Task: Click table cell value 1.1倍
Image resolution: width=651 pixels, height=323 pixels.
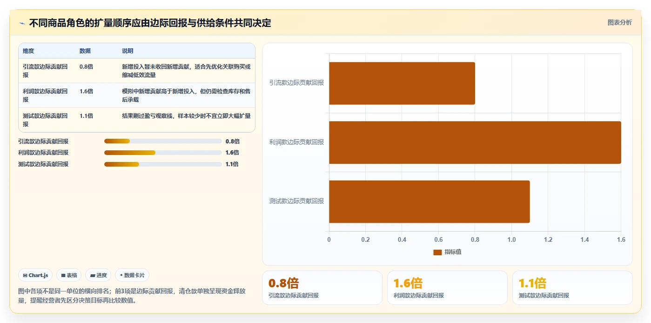Action: pyautogui.click(x=86, y=116)
